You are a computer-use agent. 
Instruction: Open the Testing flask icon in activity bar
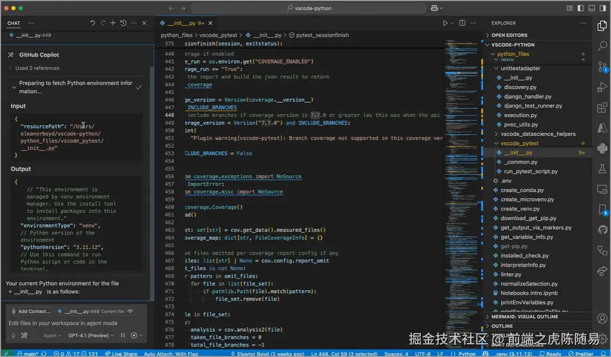[602, 169]
